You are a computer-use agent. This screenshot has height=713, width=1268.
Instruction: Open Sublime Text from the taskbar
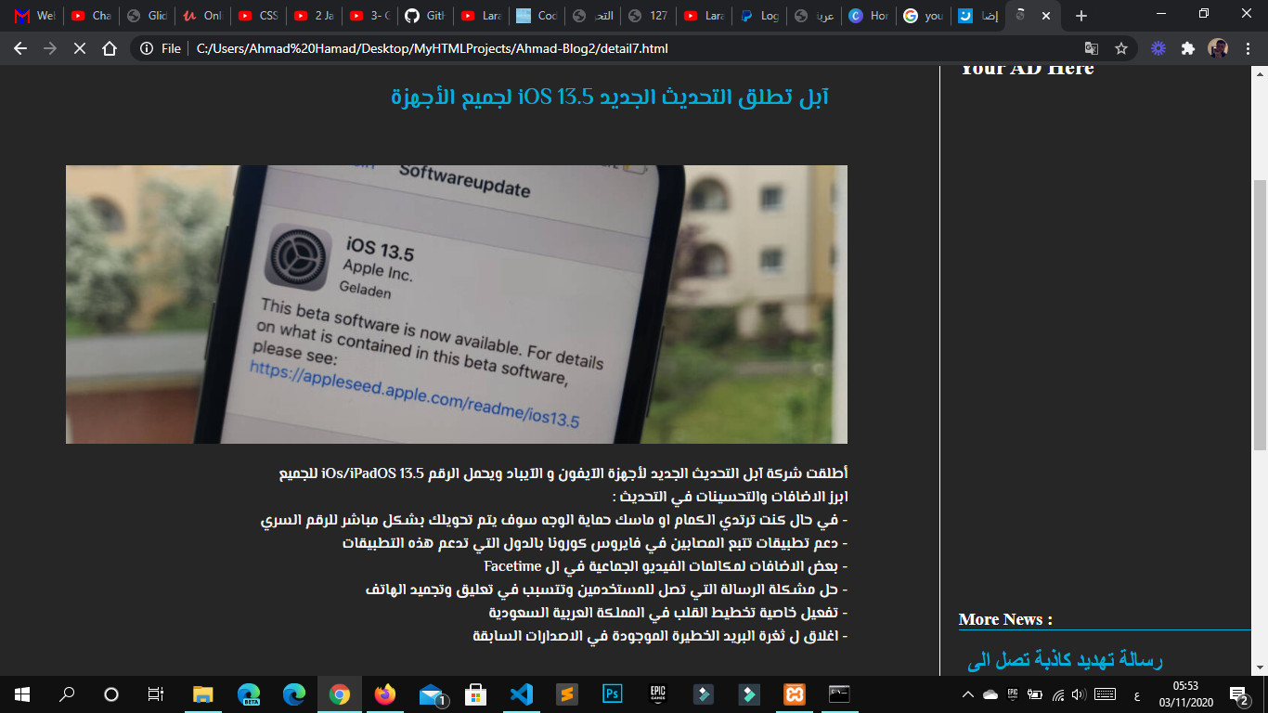(x=567, y=694)
